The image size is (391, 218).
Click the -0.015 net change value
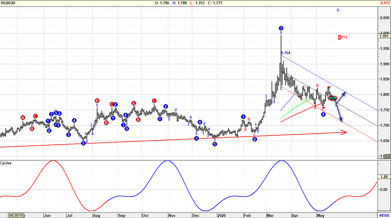[385, 3]
